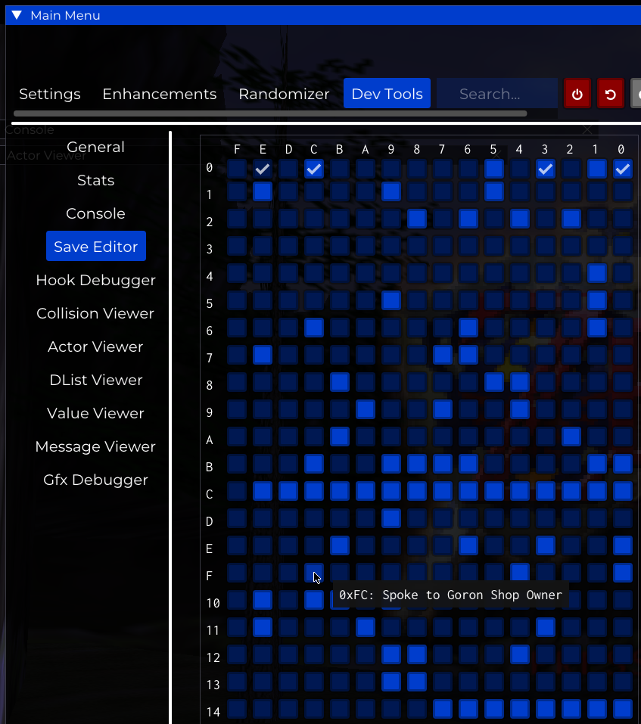The width and height of the screenshot is (641, 724).
Task: Toggle flag checkbox row B column C
Action: pyautogui.click(x=314, y=464)
